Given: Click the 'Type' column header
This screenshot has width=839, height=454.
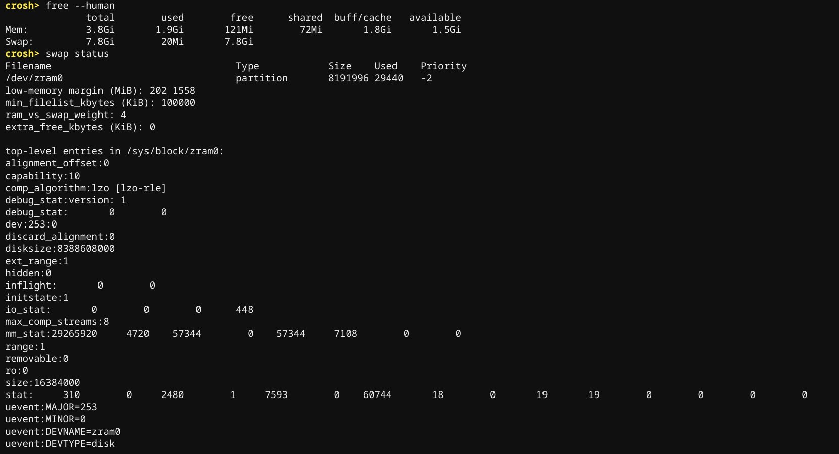Looking at the screenshot, I should [x=248, y=66].
